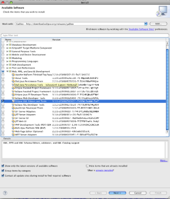The width and height of the screenshot is (170, 199).
Task: Check the PHP Development Tools SDK checkbox
Action: [x=3, y=125]
